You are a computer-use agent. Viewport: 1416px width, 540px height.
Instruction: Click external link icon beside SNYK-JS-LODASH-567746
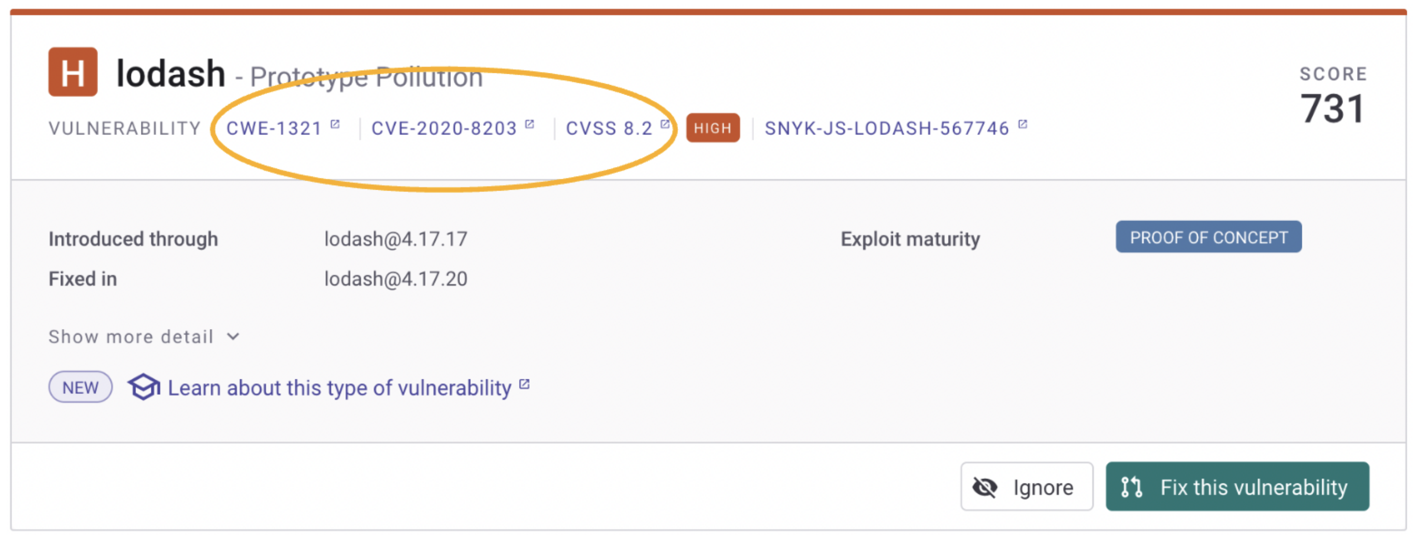[x=1023, y=124]
